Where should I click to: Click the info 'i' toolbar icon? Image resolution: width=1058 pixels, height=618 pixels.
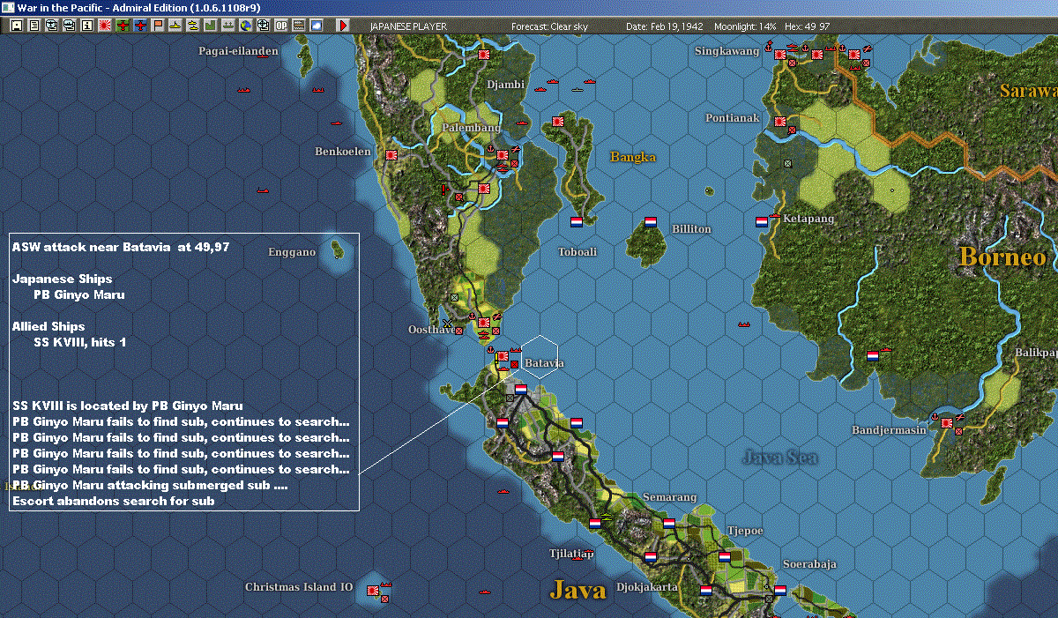[86, 26]
